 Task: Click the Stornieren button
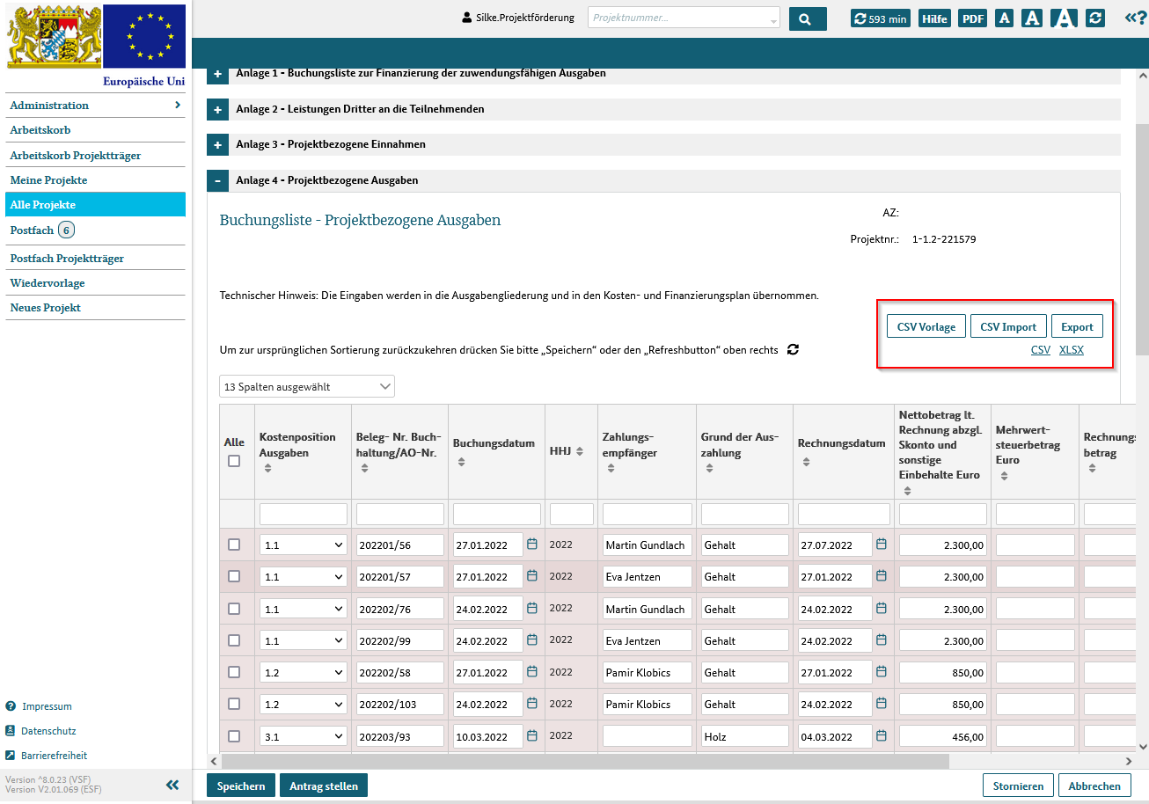pyautogui.click(x=1018, y=786)
